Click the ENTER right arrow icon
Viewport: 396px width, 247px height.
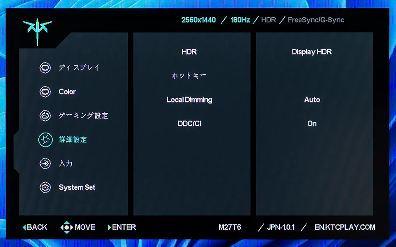coord(109,227)
